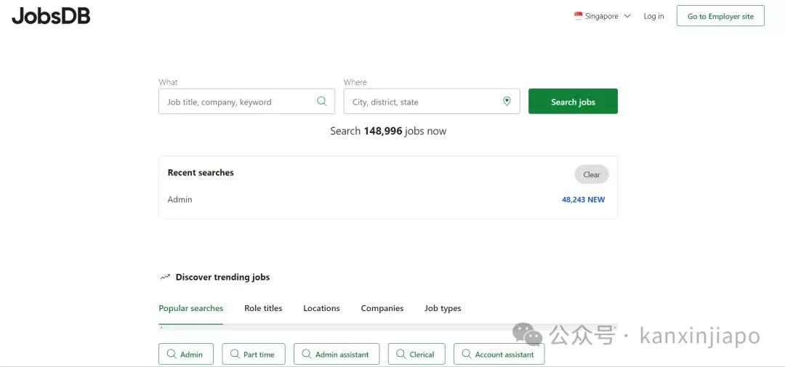785x367 pixels.
Task: Clear recent searches with Clear button
Action: click(591, 174)
